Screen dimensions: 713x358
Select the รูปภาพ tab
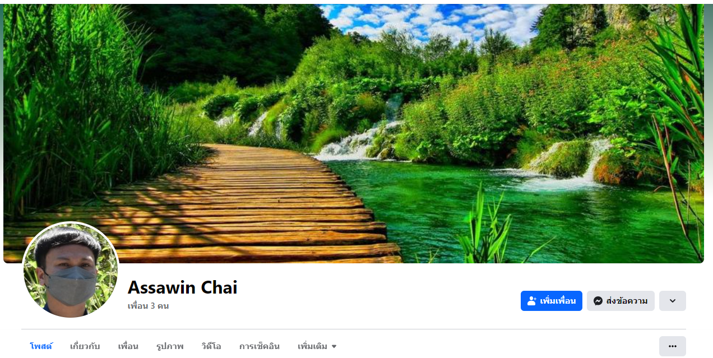pyautogui.click(x=170, y=346)
